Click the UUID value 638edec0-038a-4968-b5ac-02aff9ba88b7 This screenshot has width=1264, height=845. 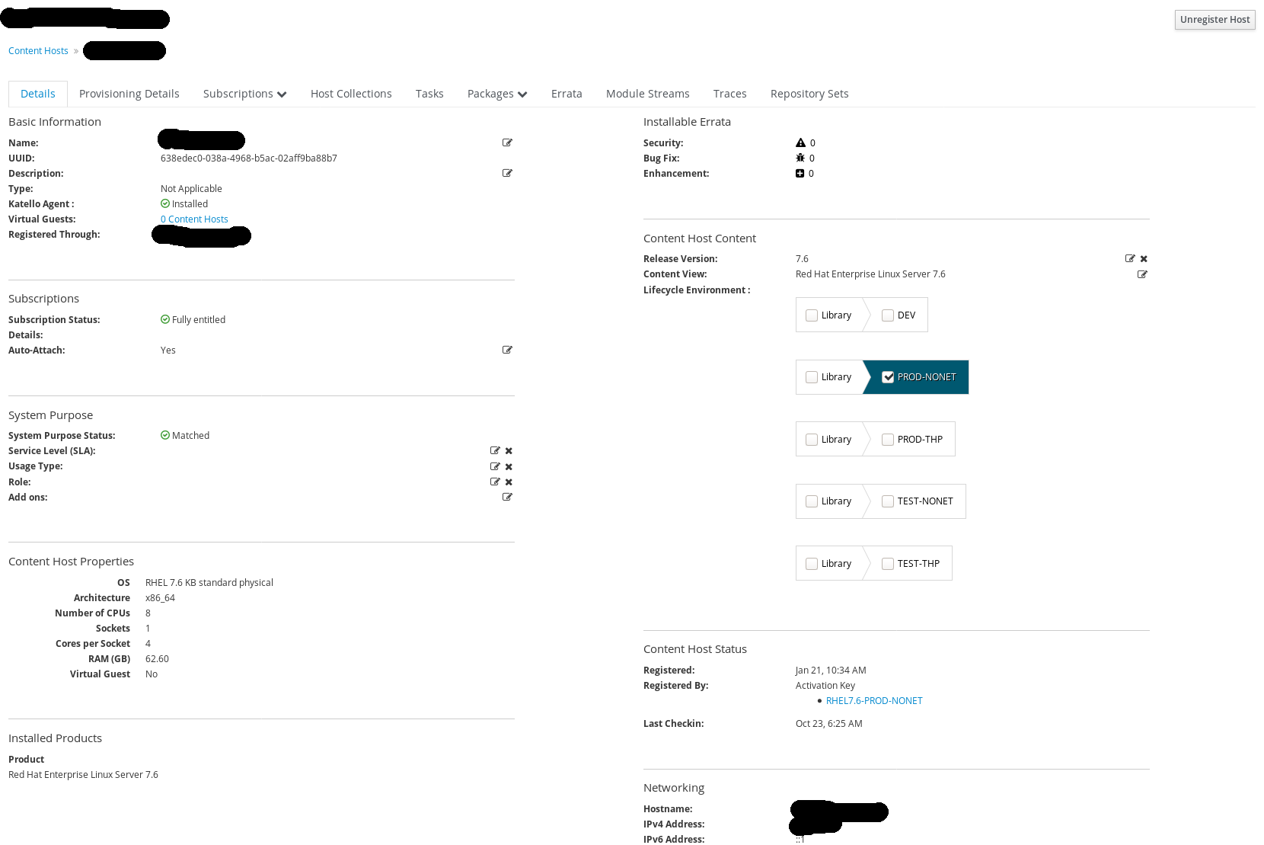(x=249, y=158)
